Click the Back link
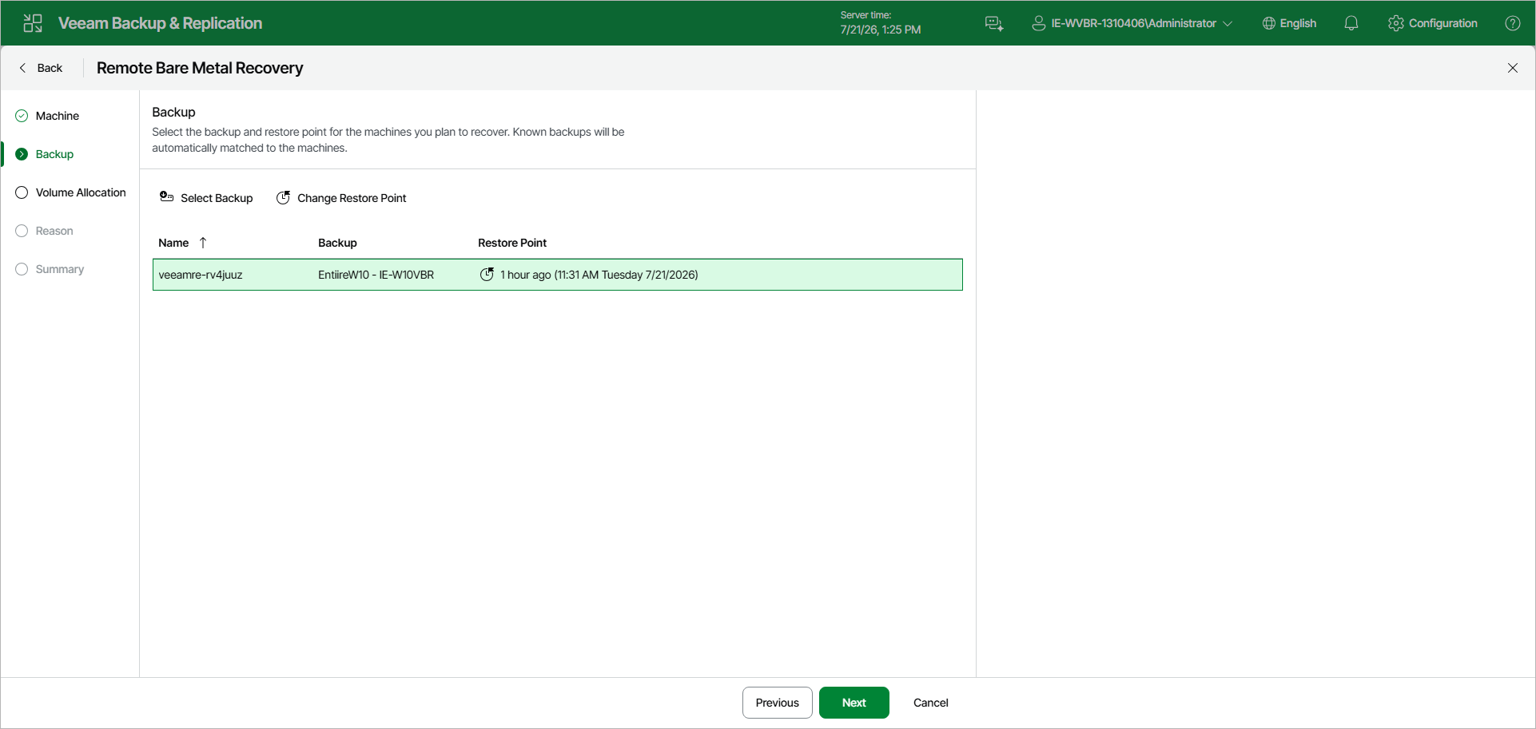Image resolution: width=1536 pixels, height=729 pixels. click(41, 68)
